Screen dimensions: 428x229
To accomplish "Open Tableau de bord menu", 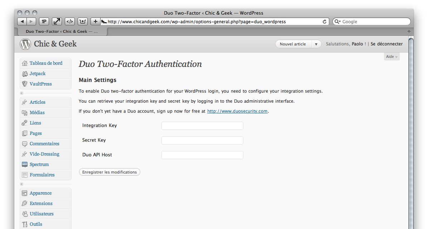I will coord(46,63).
